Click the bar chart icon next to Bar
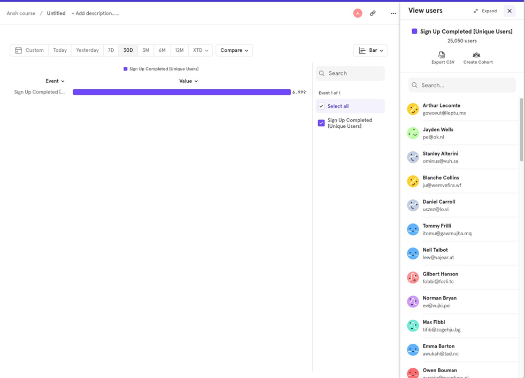525x378 pixels. (x=362, y=50)
